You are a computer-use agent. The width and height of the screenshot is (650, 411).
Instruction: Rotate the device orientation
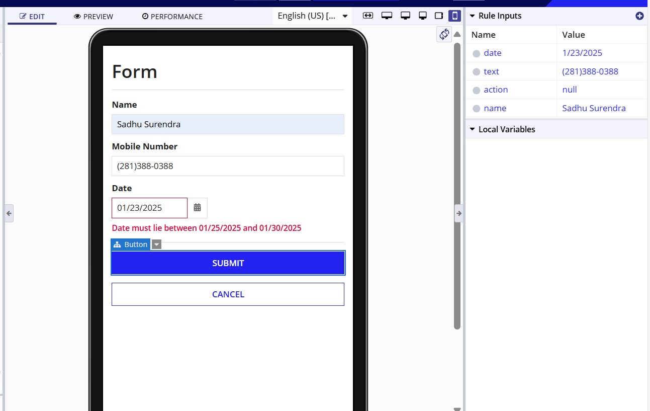pos(444,34)
